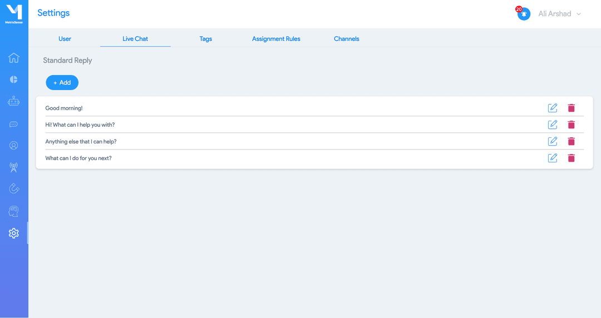Select the "Good morning!" text
601x318 pixels.
64,108
